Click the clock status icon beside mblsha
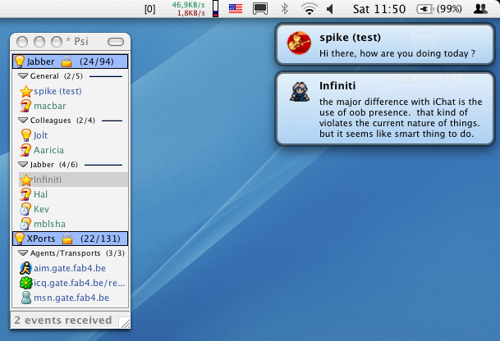This screenshot has width=500, height=341. click(25, 224)
